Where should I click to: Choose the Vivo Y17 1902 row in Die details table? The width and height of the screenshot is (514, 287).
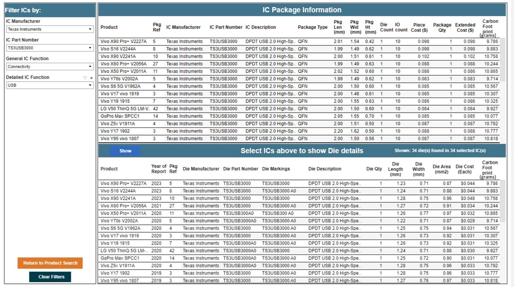click(x=115, y=273)
